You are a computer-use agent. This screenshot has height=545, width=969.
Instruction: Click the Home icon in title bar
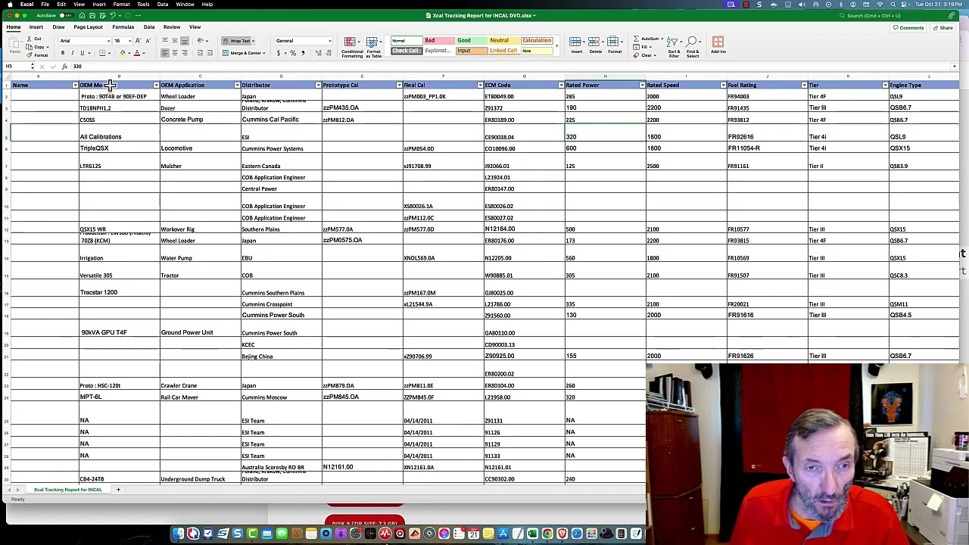(x=82, y=15)
